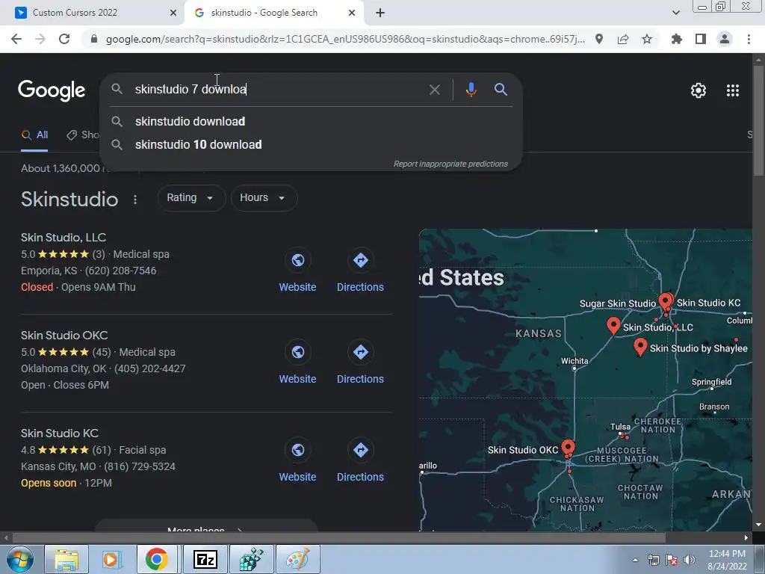Click the address bar URL
This screenshot has height=574, width=765.
pos(345,39)
